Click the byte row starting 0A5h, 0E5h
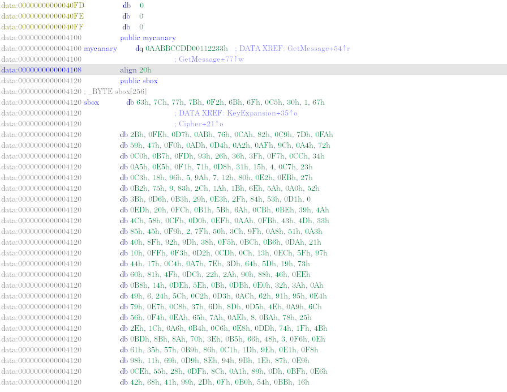This screenshot has height=392, width=507. tap(216, 167)
